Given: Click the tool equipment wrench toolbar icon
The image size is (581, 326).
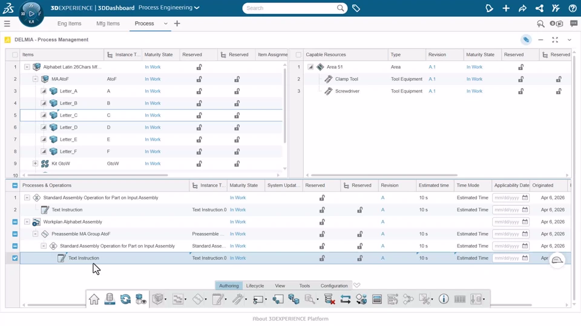Looking at the screenshot, I should pos(237,299).
